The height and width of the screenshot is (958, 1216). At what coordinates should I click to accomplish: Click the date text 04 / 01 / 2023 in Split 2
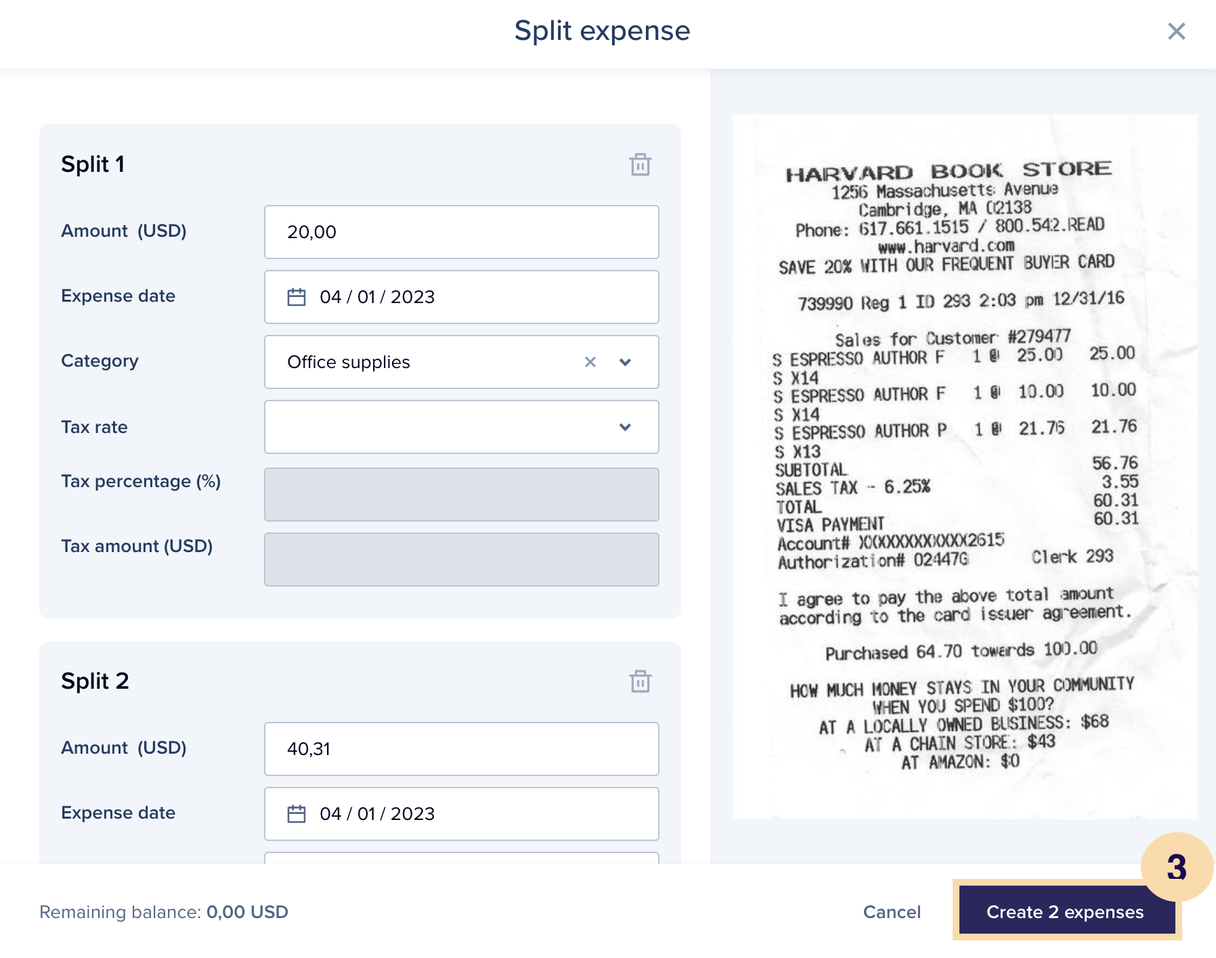tap(377, 814)
